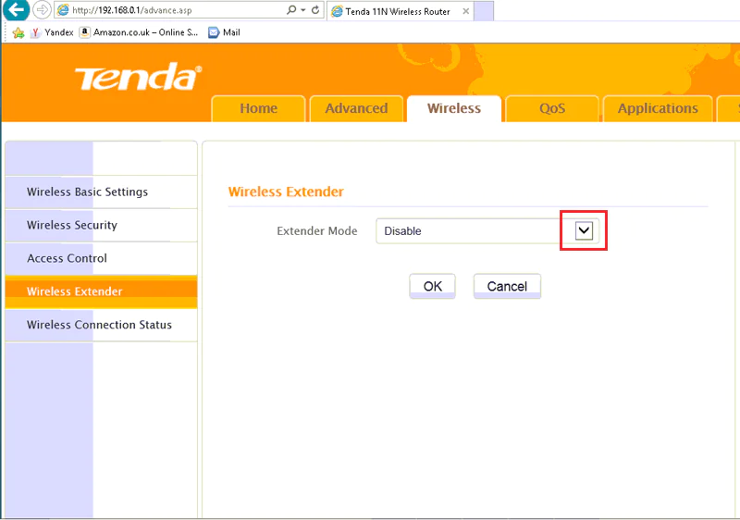Image resolution: width=740 pixels, height=520 pixels.
Task: Switch to the Applications tab
Action: (658, 108)
